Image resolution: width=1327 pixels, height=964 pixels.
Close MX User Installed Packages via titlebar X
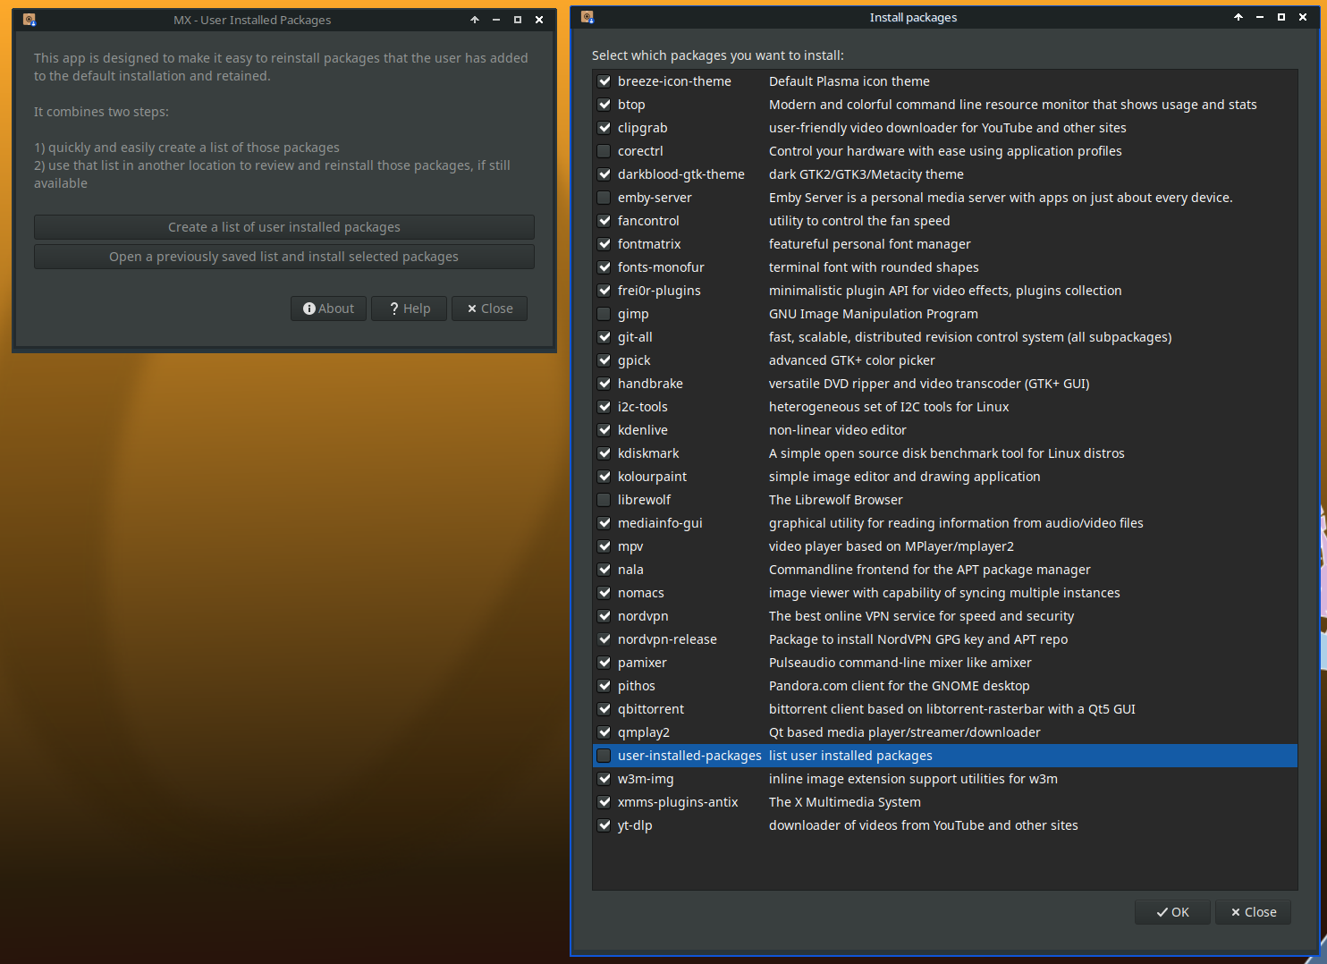[x=539, y=20]
